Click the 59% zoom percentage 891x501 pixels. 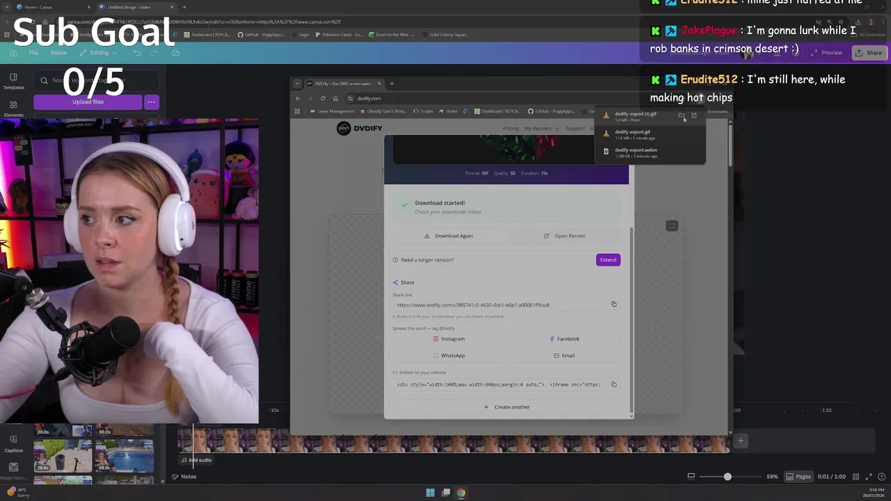(x=772, y=477)
